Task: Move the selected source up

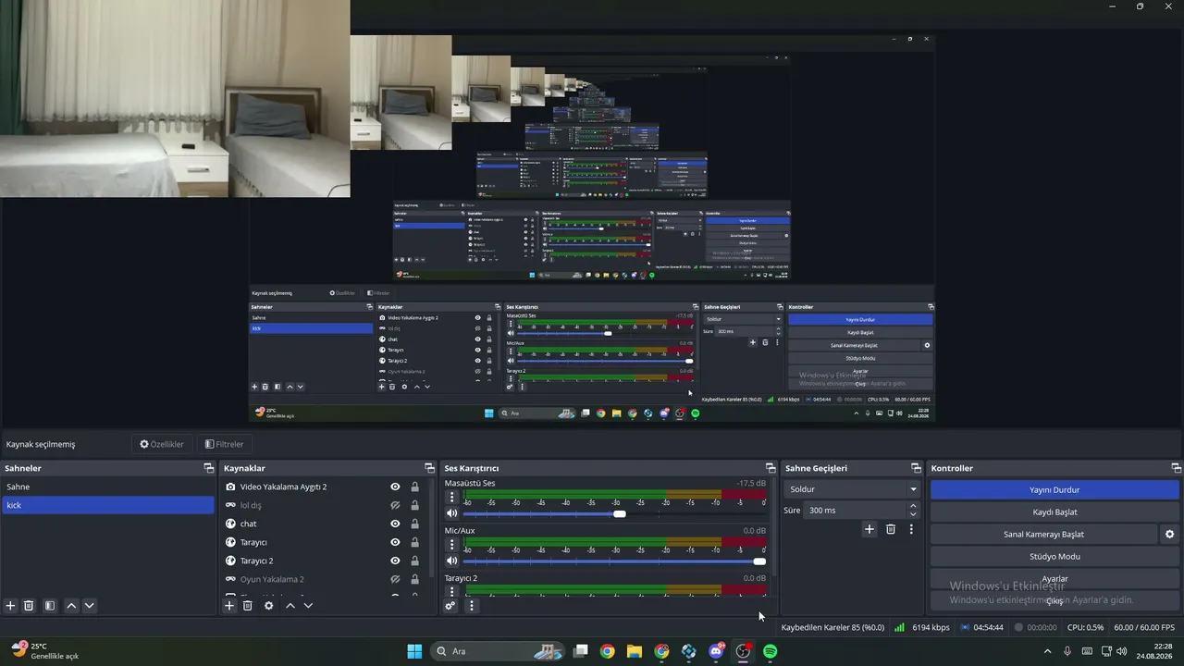Action: [x=290, y=606]
